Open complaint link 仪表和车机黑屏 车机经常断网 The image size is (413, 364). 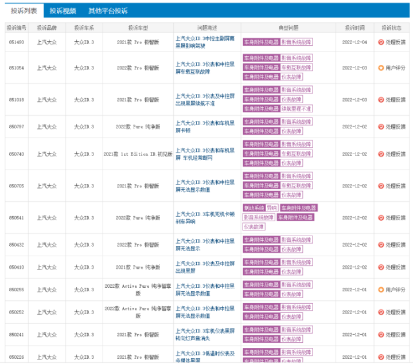point(205,154)
